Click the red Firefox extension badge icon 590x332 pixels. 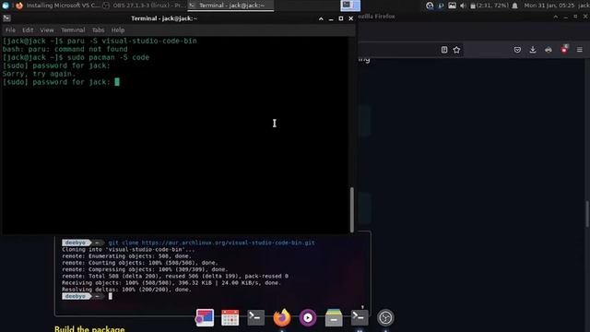pyautogui.click(x=564, y=49)
